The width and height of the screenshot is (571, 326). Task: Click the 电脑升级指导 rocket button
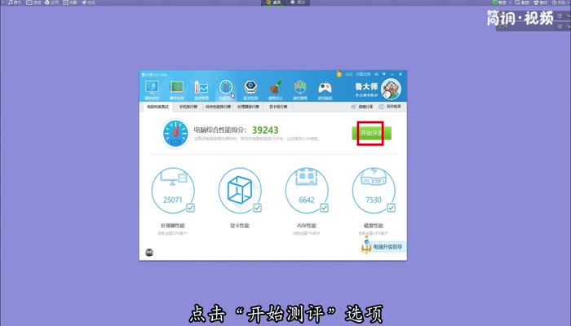point(383,246)
